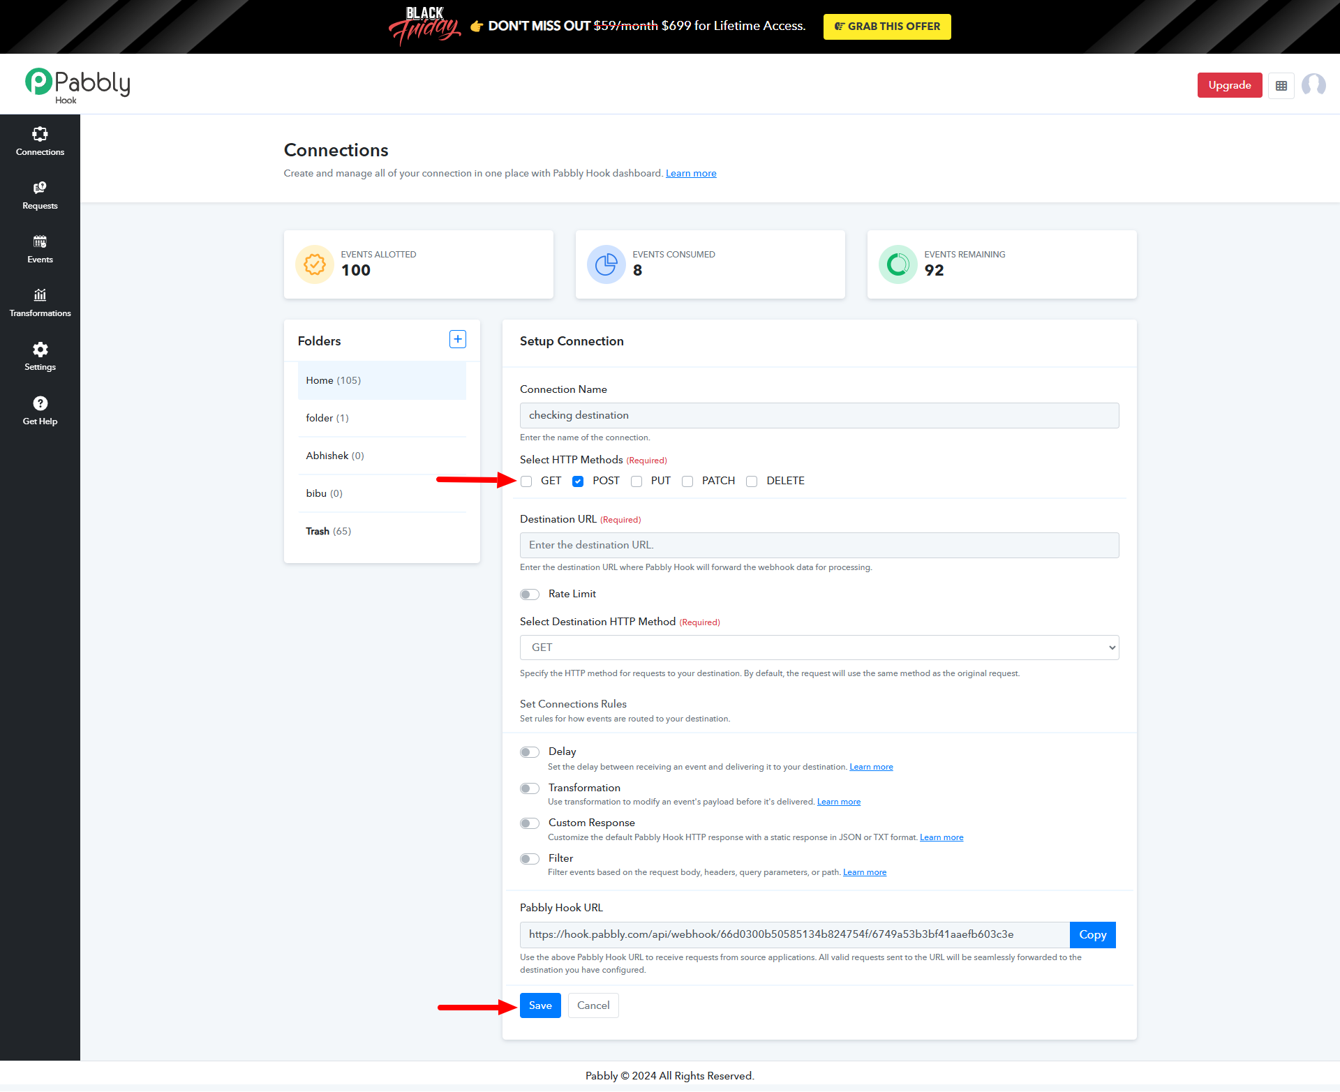
Task: Open the Delay Learn more link
Action: coord(871,767)
